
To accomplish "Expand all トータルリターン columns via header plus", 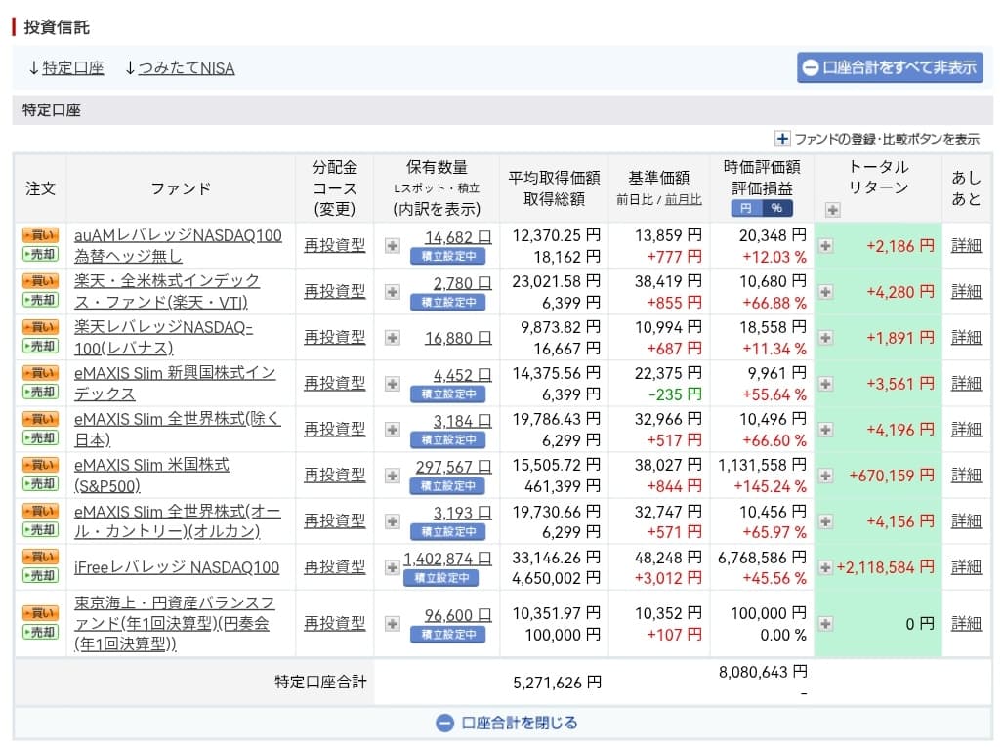I will pyautogui.click(x=832, y=209).
